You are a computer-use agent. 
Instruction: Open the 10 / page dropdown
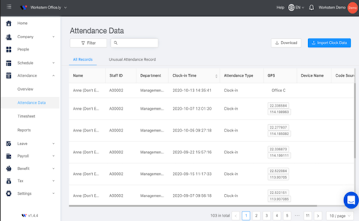tap(340, 216)
